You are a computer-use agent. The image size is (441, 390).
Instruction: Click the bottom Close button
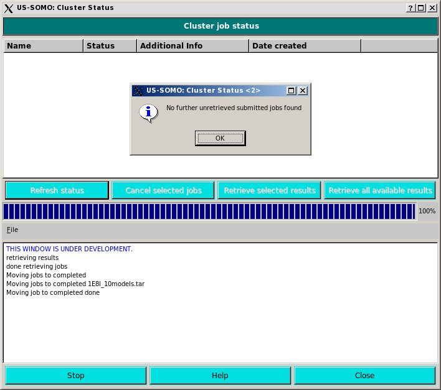coord(365,376)
